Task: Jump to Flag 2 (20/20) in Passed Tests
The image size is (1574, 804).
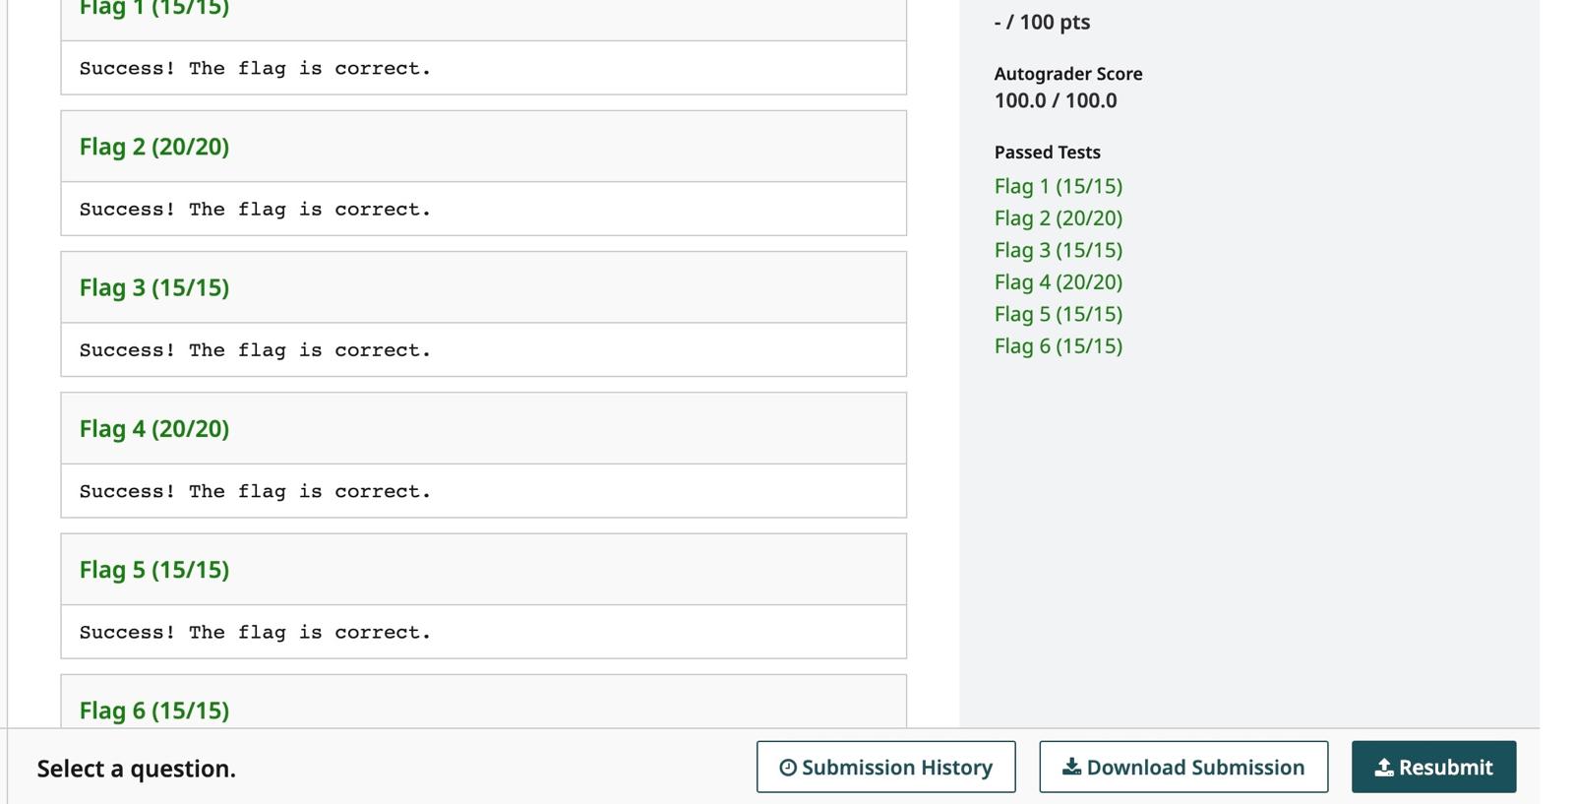Action: [1058, 218]
